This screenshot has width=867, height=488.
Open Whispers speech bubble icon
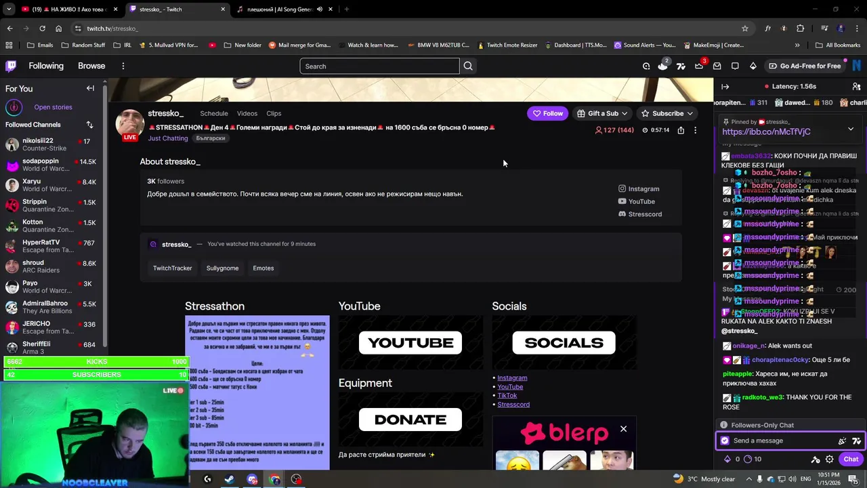coord(735,66)
